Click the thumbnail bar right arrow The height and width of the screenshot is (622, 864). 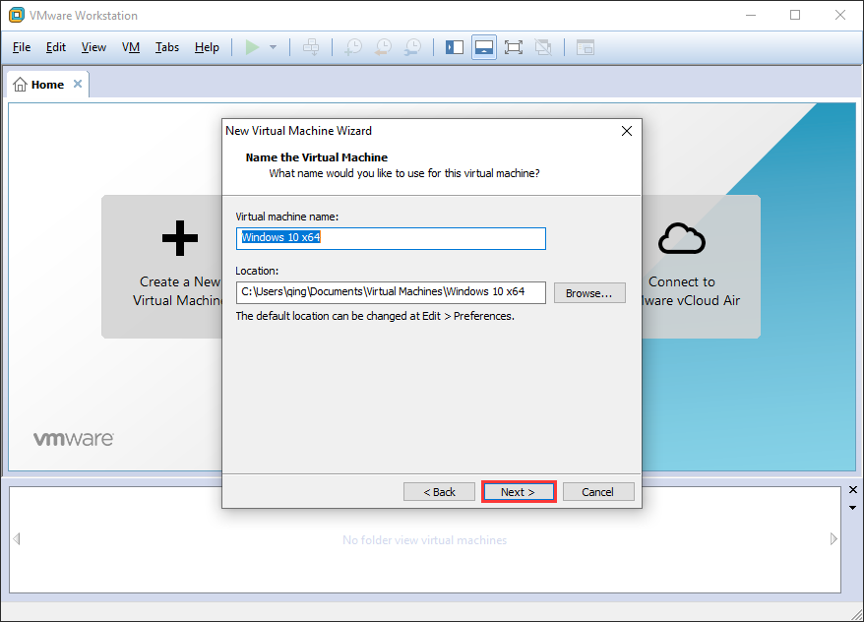833,538
